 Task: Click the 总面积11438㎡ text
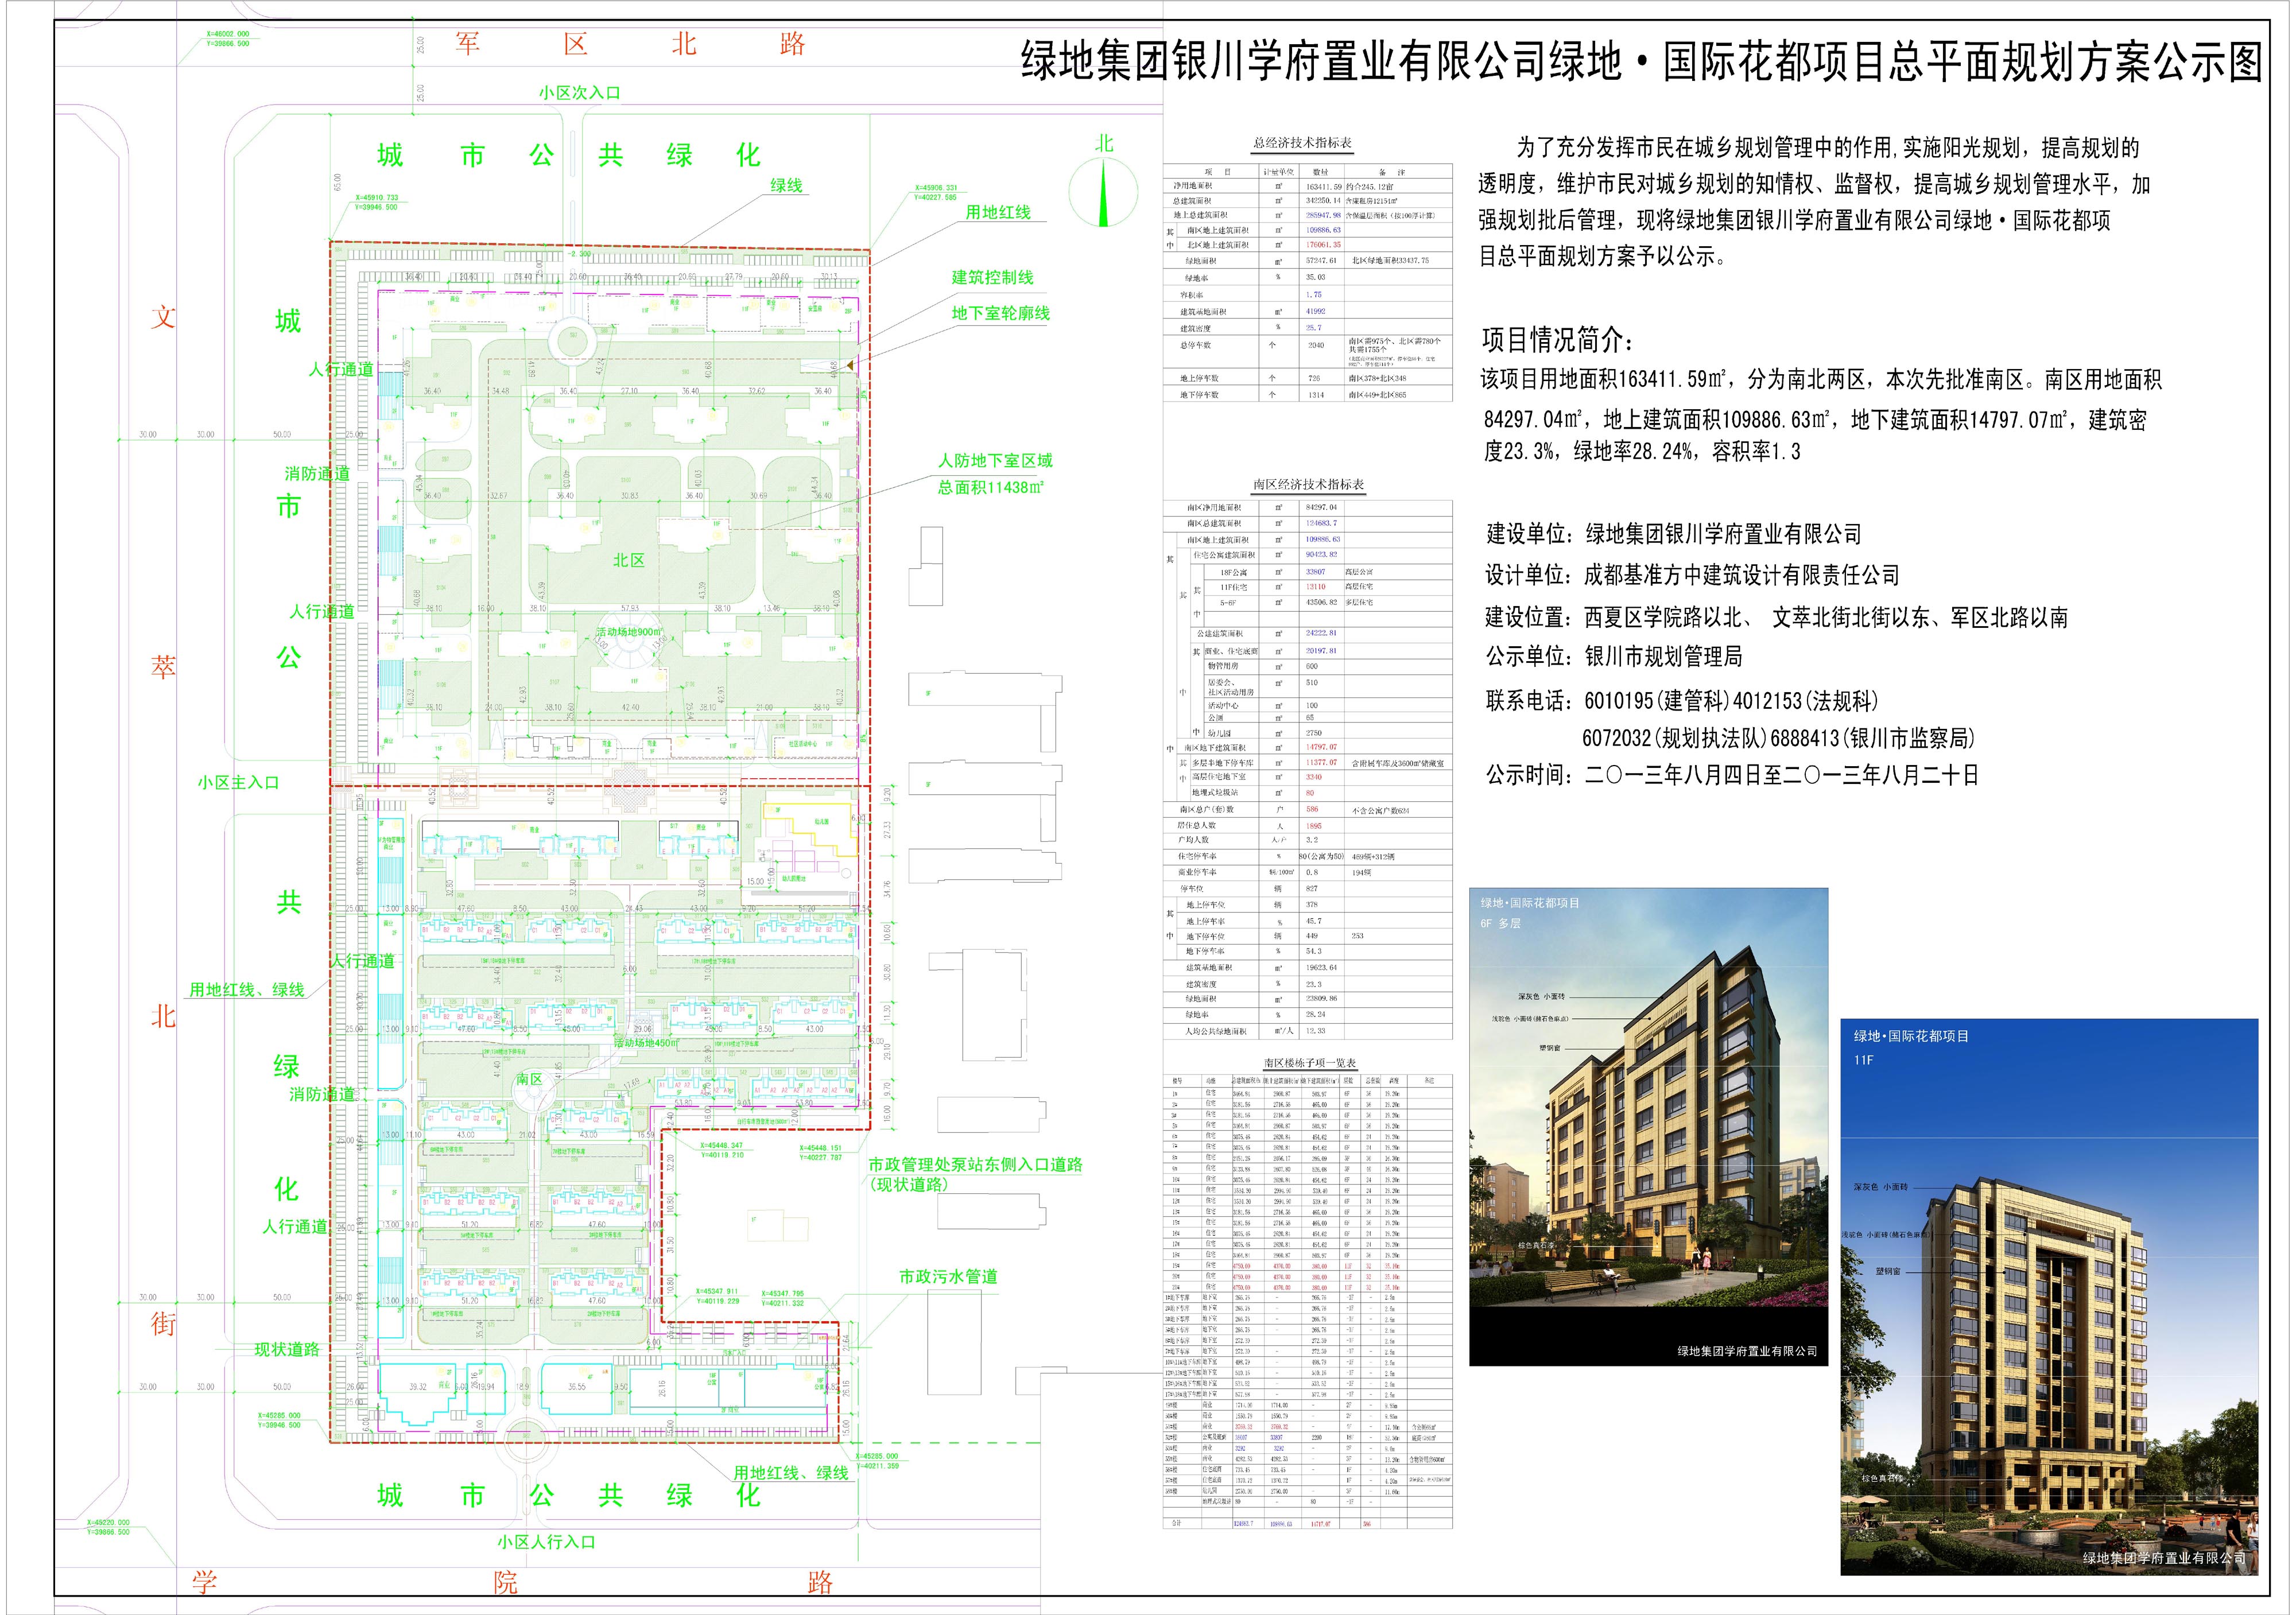tap(990, 487)
